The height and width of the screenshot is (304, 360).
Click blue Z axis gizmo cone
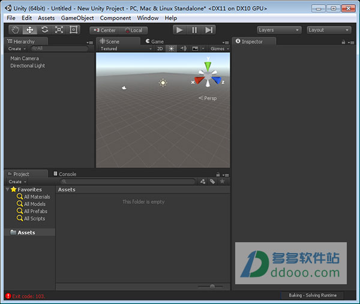click(217, 80)
